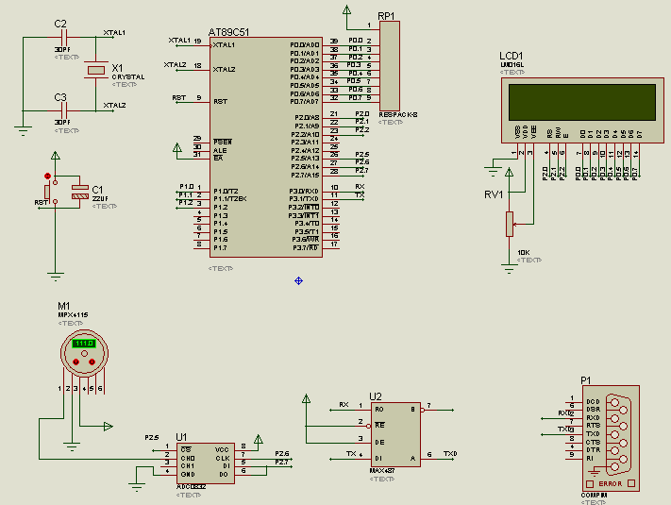Click left red pressure button on MPX4115

point(76,362)
